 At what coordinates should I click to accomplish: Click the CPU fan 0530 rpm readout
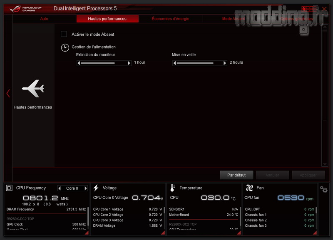coord(296,198)
